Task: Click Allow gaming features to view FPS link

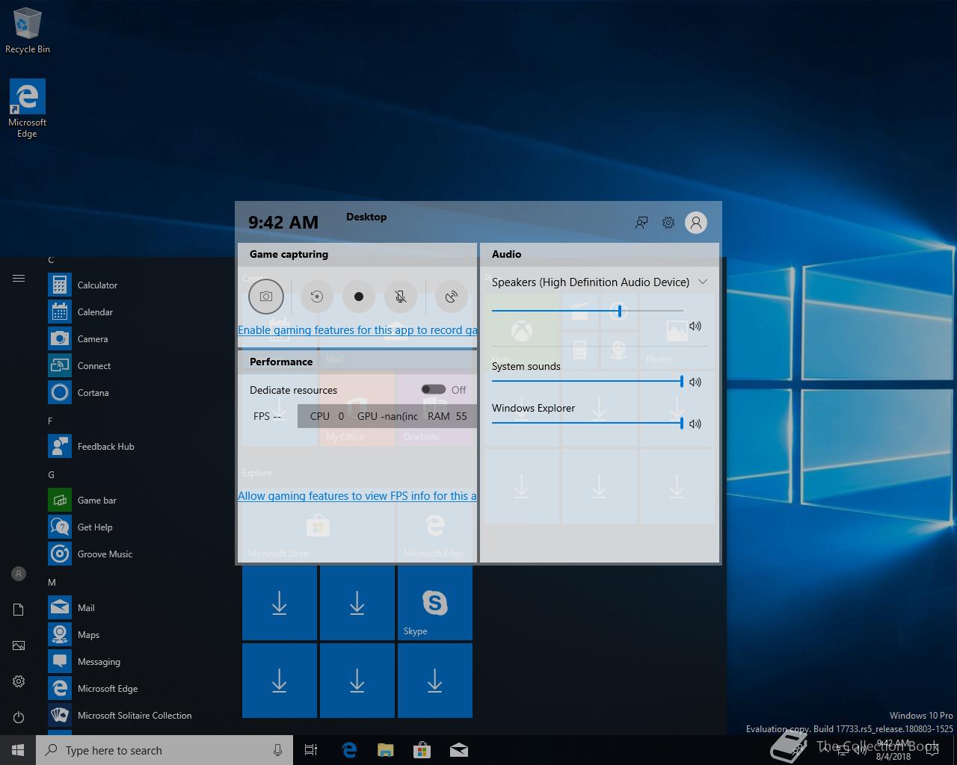Action: [357, 496]
